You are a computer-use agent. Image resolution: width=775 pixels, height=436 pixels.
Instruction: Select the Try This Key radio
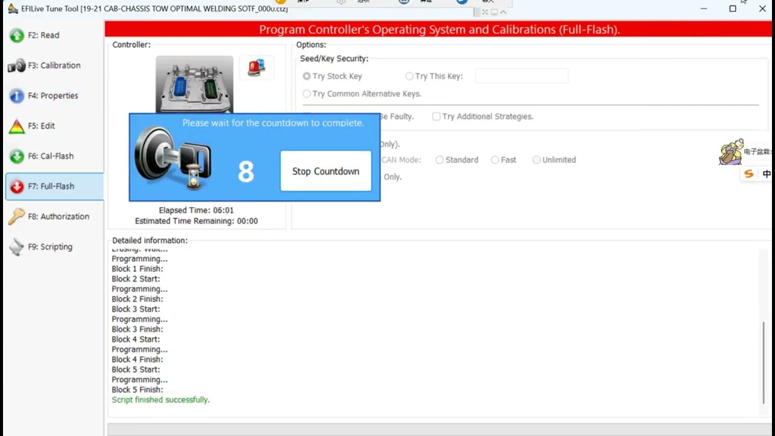434,76
